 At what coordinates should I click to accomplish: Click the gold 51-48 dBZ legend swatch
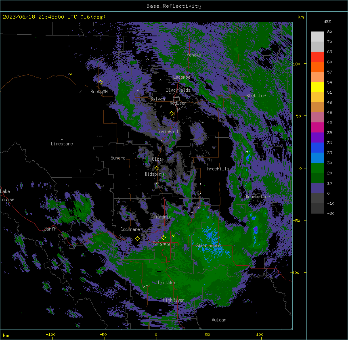click(x=317, y=97)
